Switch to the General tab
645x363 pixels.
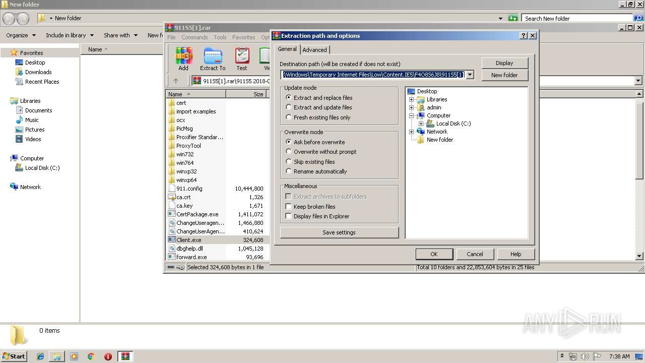click(287, 49)
